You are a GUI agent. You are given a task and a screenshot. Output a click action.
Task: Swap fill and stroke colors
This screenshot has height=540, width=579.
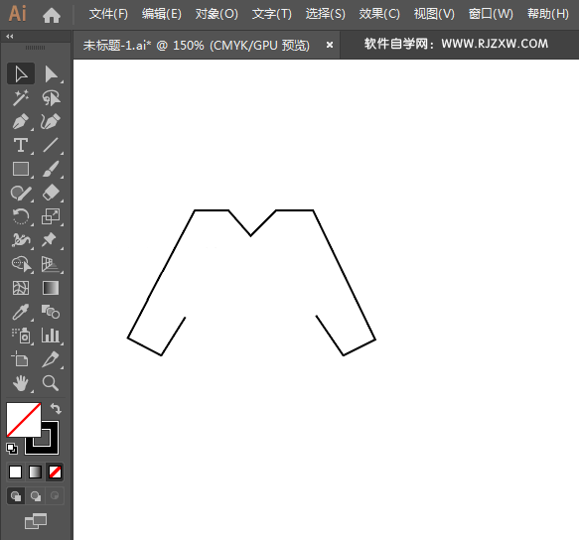tap(56, 409)
